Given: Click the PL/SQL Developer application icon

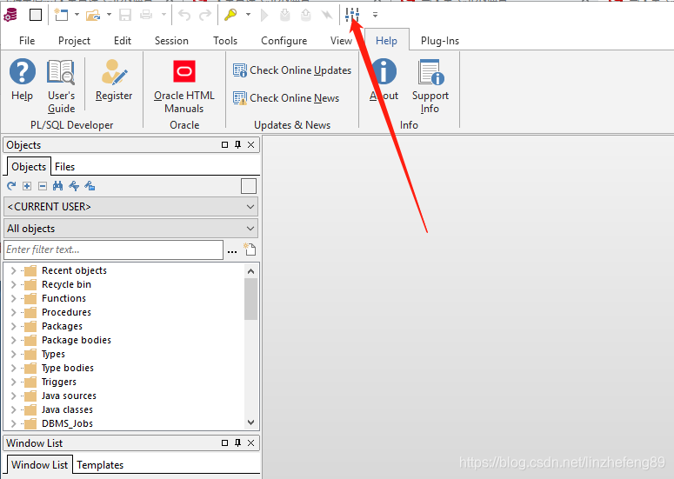Looking at the screenshot, I should [x=10, y=15].
